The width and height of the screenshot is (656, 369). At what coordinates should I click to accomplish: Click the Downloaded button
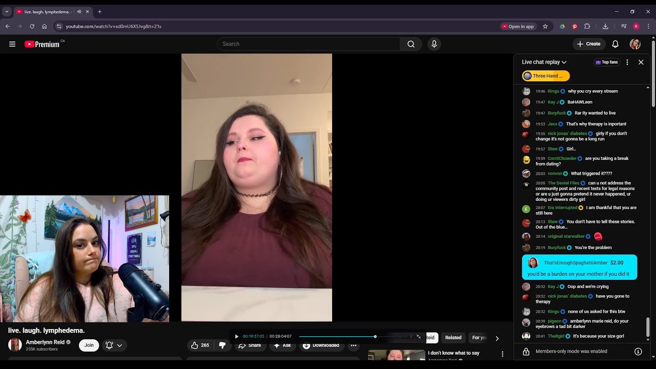321,345
